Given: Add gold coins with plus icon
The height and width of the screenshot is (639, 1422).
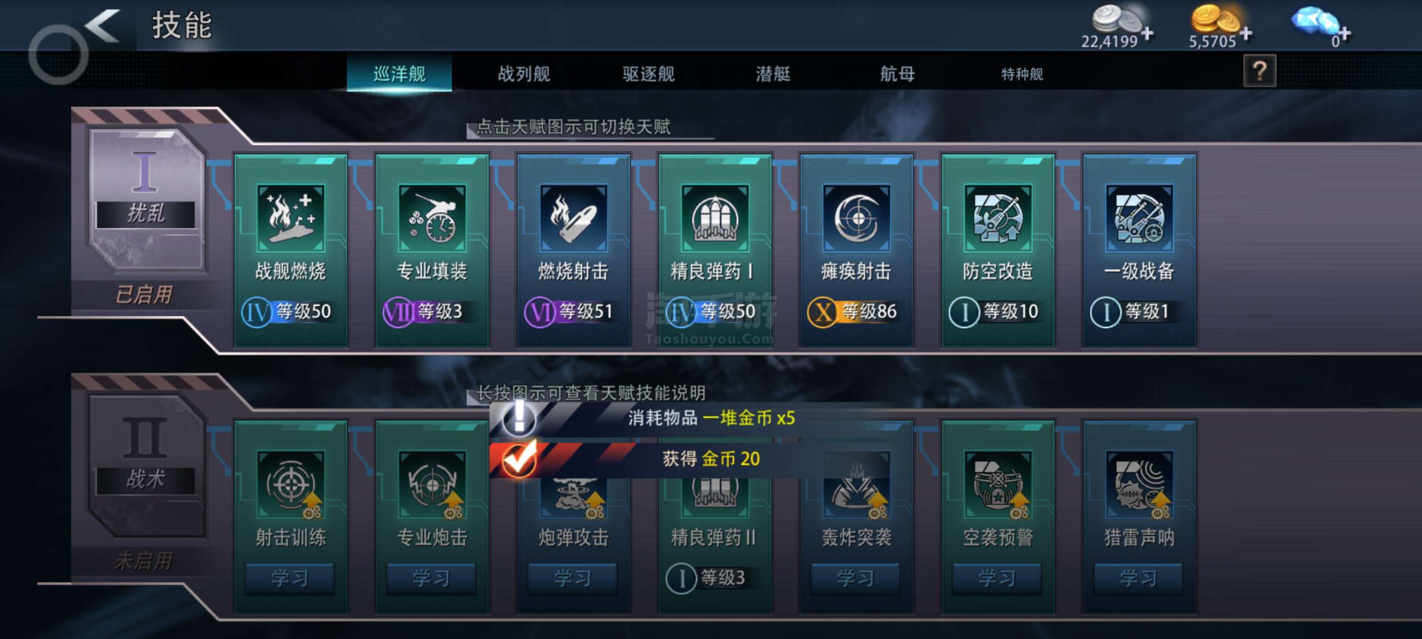Looking at the screenshot, I should pyautogui.click(x=1245, y=34).
